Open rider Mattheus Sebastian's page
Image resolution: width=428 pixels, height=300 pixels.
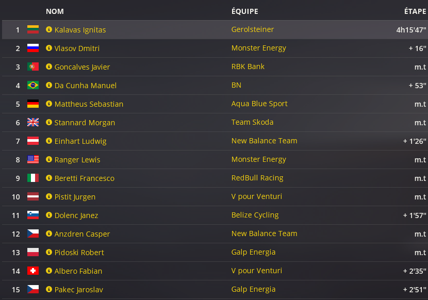coord(89,104)
